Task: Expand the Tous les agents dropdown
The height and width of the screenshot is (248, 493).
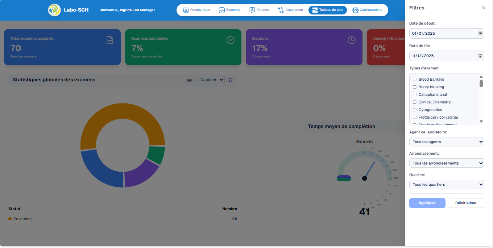Action: pyautogui.click(x=446, y=142)
